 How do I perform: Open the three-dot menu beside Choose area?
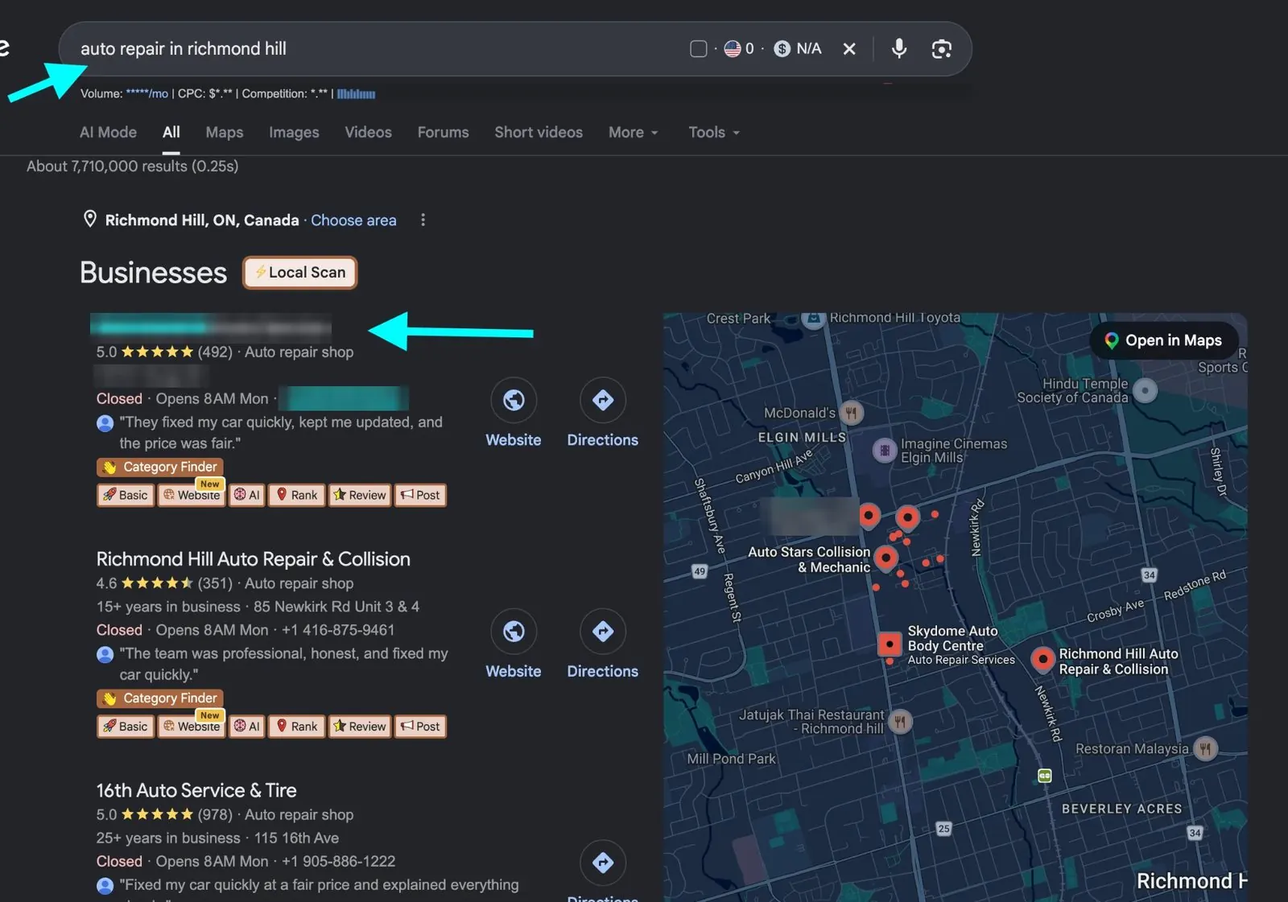tap(423, 220)
